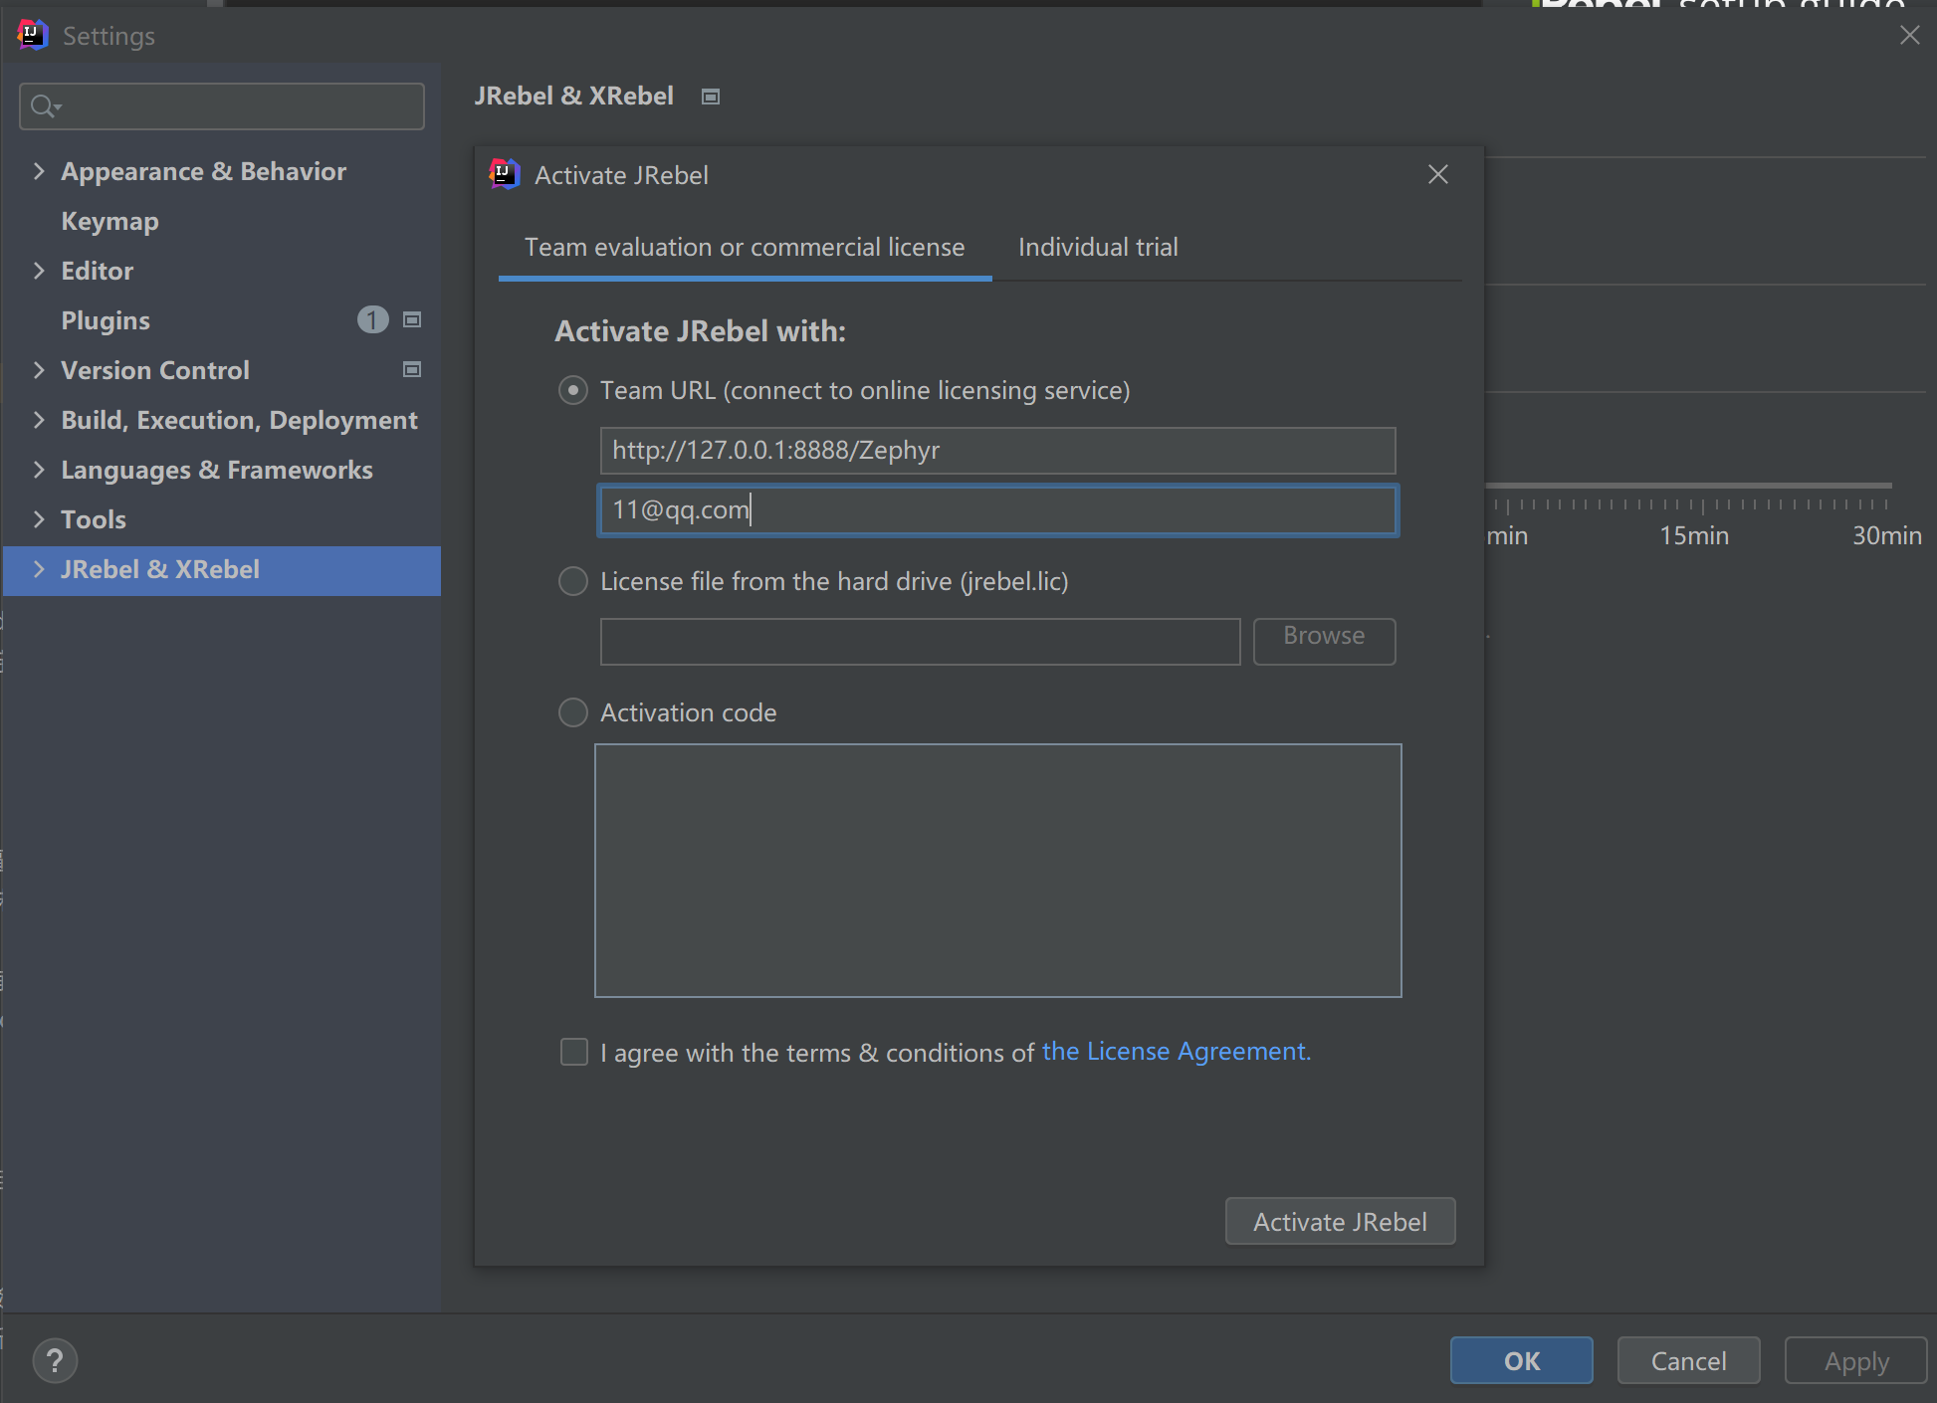1937x1403 pixels.
Task: Click the license file path field
Action: tap(920, 641)
